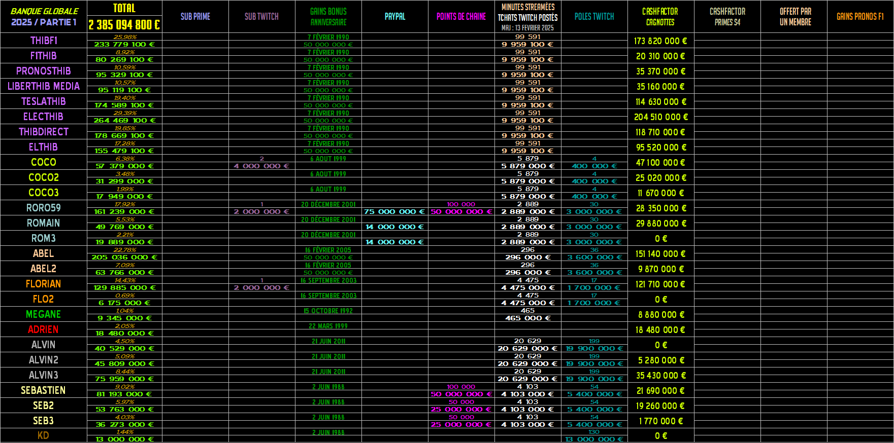This screenshot has height=443, width=894.
Task: Select the CASHFACTOR PRIMES S4 column header
Action: coord(727,17)
